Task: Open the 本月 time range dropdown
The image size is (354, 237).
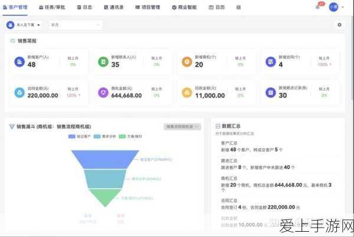Action: 76,25
